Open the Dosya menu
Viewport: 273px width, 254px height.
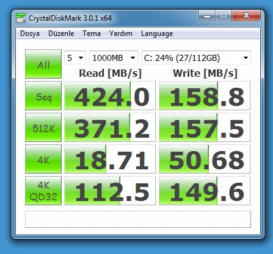coord(30,34)
